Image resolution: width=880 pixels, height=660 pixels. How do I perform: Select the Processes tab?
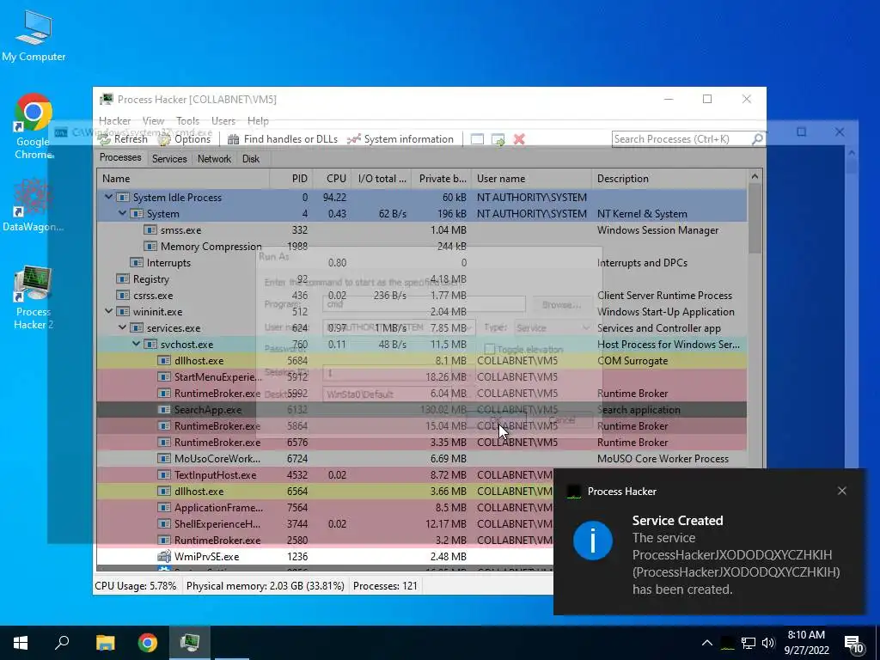pos(120,158)
